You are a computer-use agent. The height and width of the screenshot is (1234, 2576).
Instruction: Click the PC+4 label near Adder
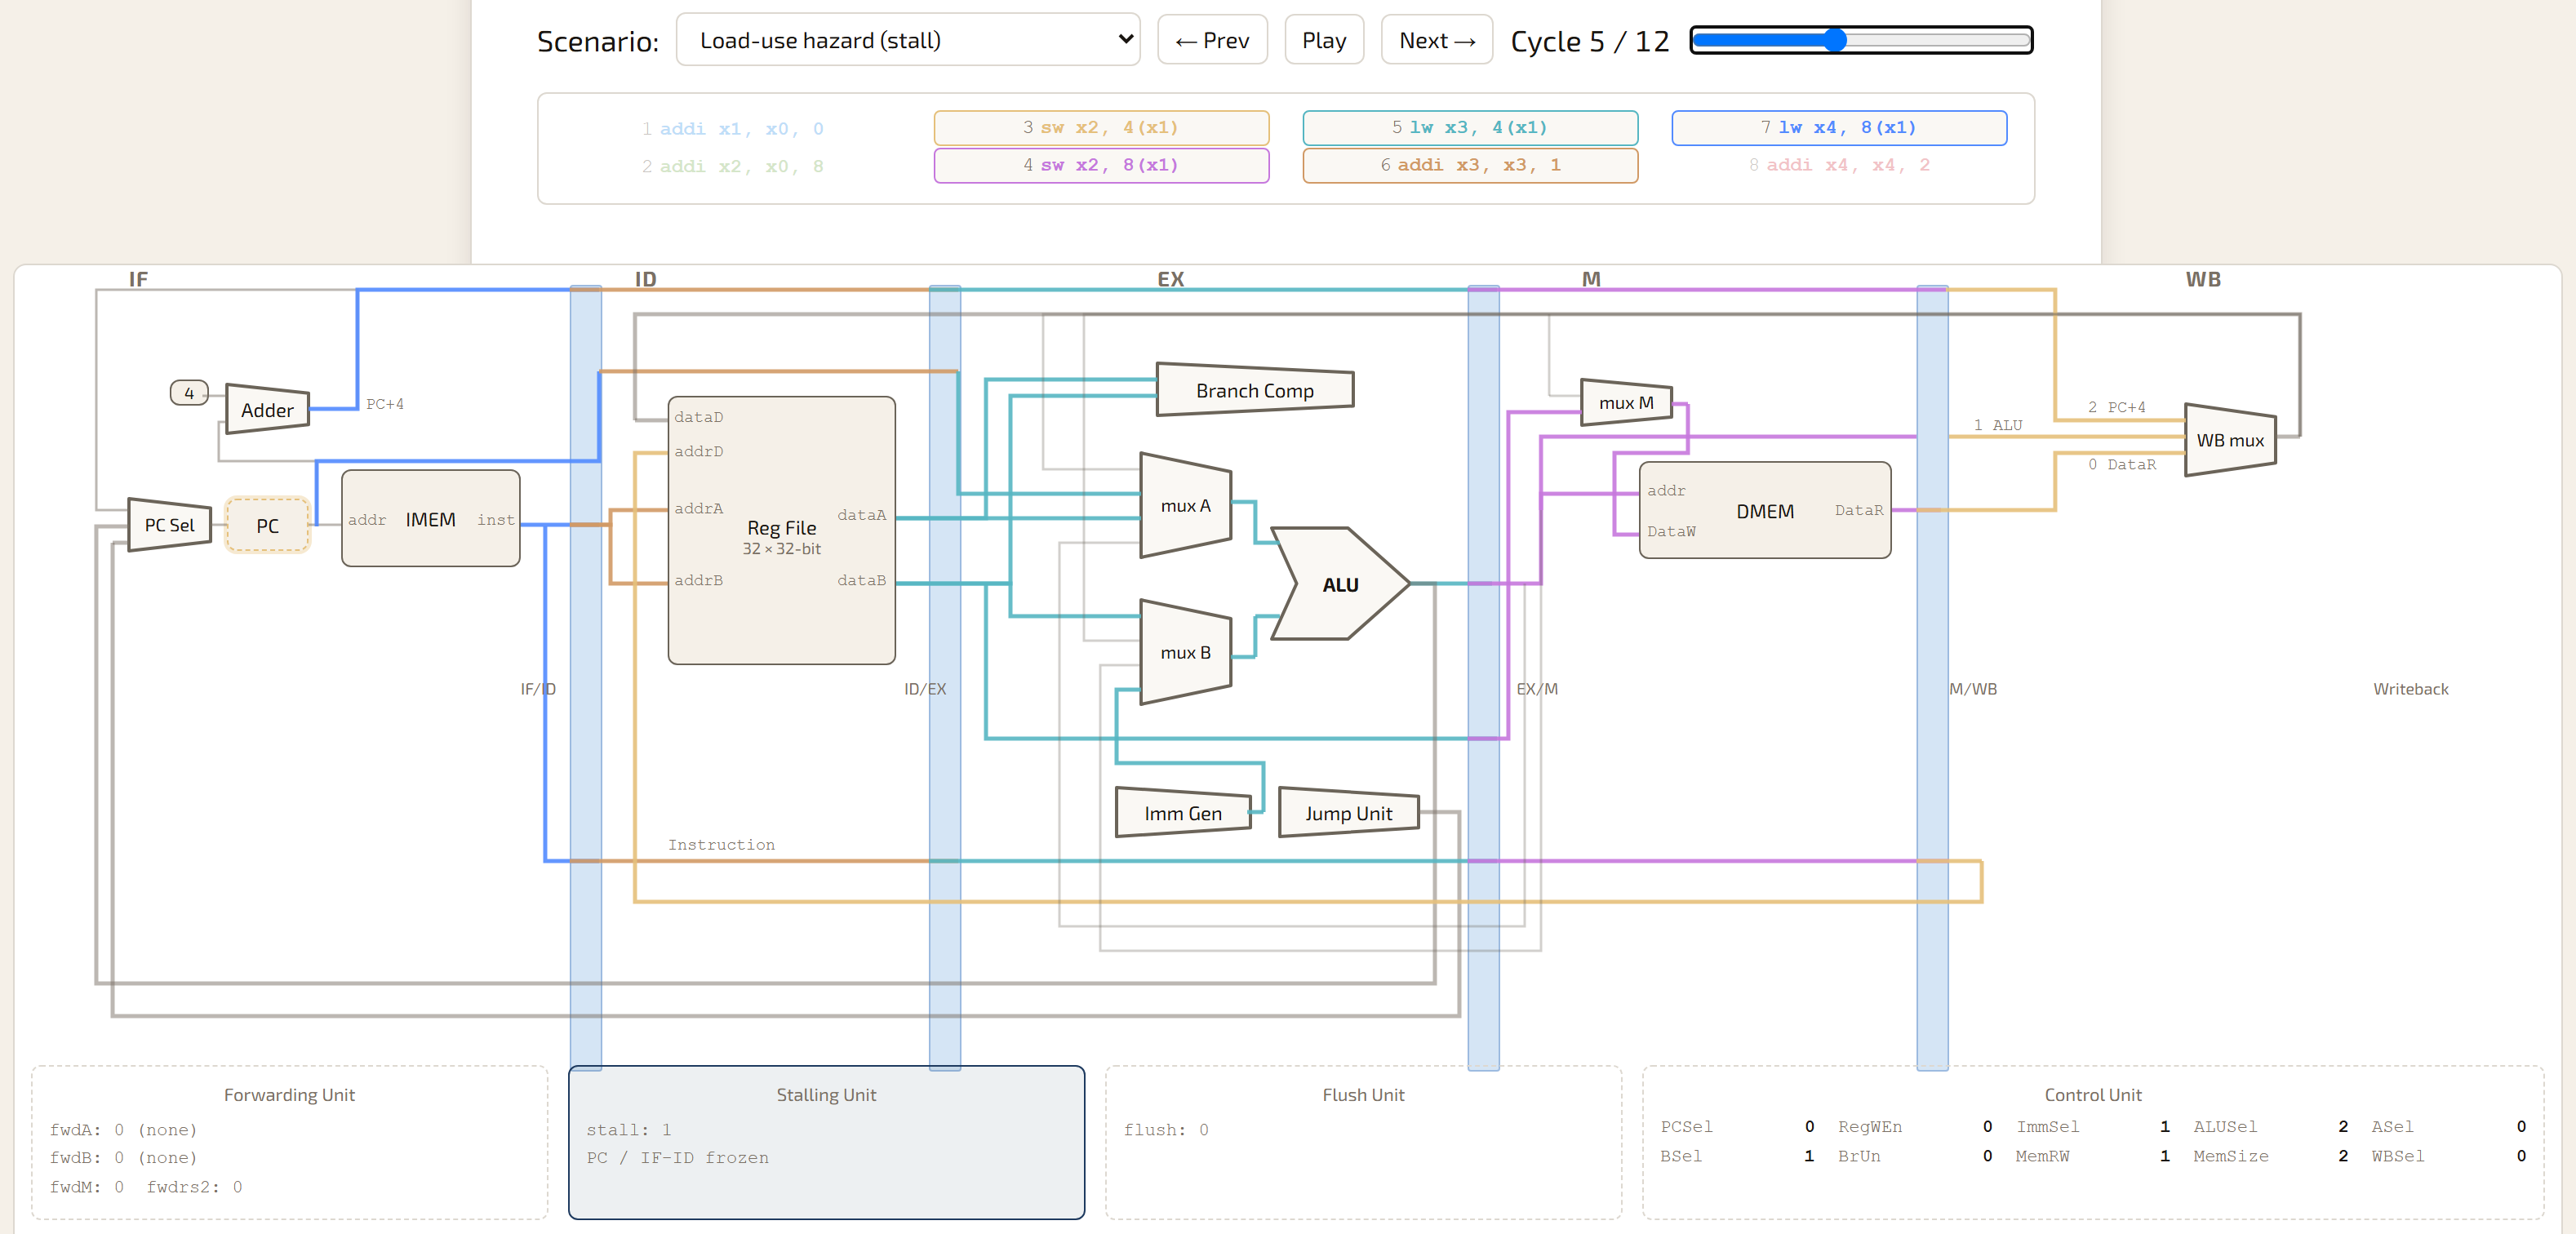point(385,404)
